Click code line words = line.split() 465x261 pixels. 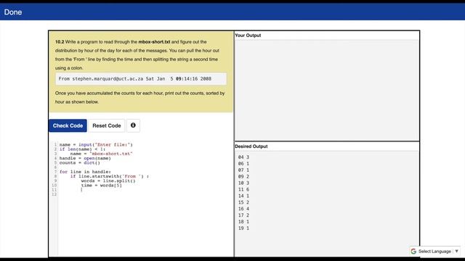click(108, 181)
